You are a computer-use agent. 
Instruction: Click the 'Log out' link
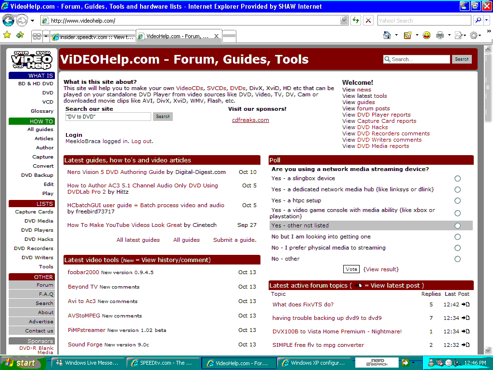(x=142, y=141)
